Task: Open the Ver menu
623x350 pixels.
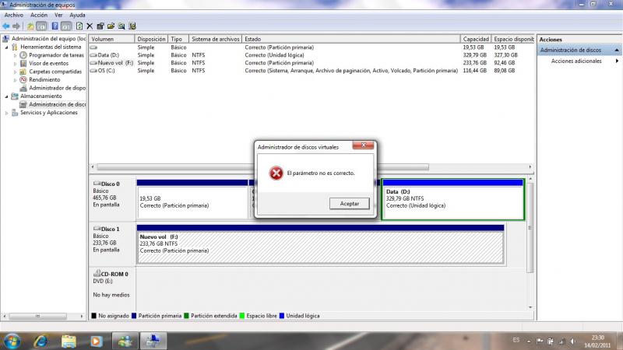Action: click(x=58, y=15)
